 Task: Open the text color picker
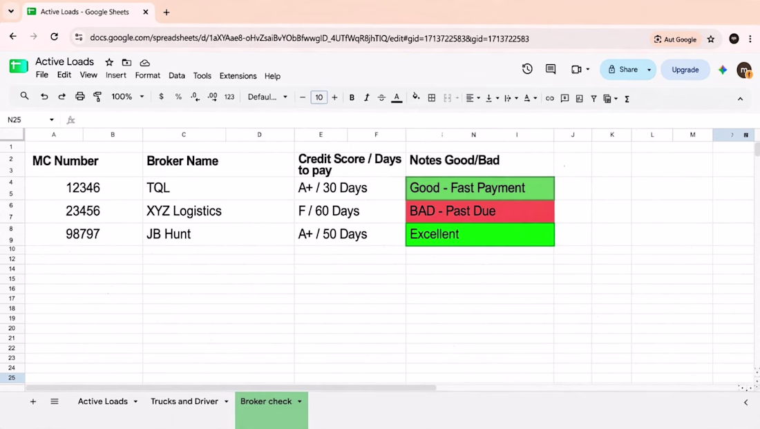tap(397, 98)
